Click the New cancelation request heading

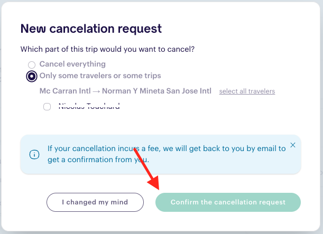[91, 29]
